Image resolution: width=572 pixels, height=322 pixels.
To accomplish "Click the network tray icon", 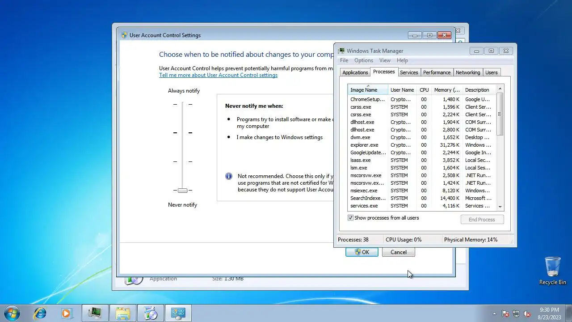I will point(516,314).
